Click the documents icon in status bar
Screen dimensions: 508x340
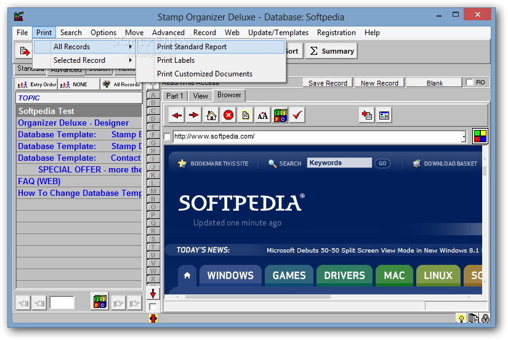(474, 318)
